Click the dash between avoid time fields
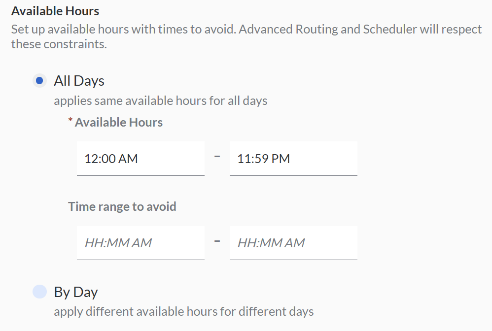 coord(217,242)
